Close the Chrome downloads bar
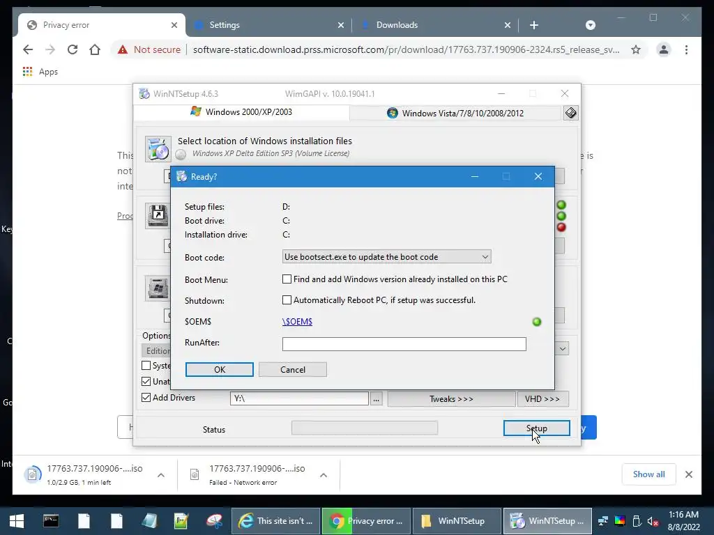The width and height of the screenshot is (714, 535). coord(688,474)
